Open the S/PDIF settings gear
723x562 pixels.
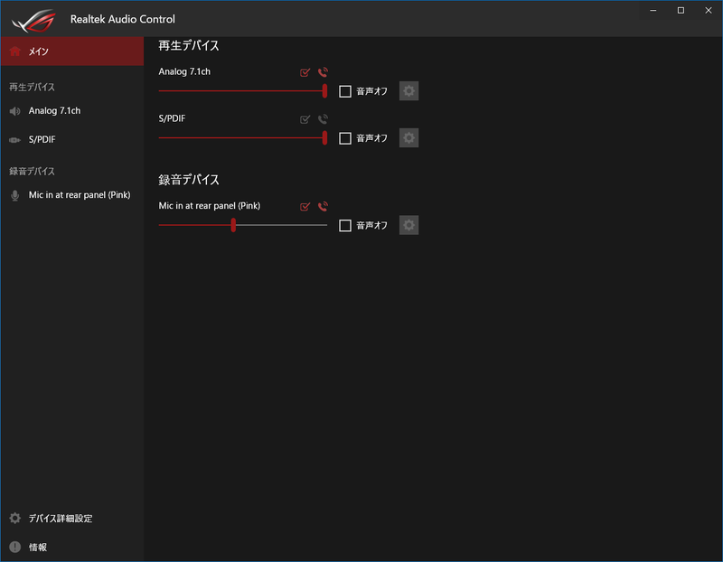pos(409,137)
